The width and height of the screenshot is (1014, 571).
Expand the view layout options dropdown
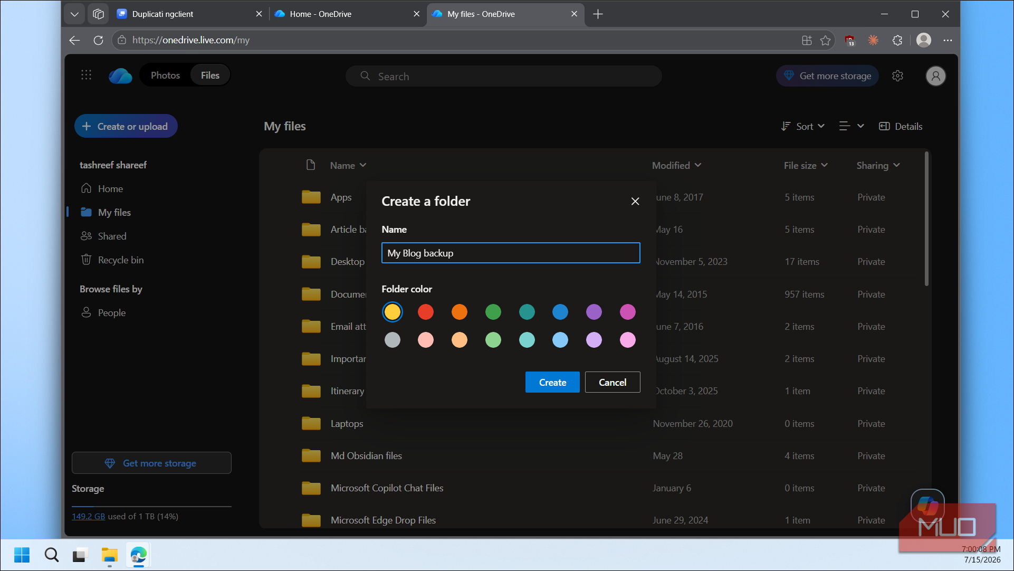pos(852,126)
